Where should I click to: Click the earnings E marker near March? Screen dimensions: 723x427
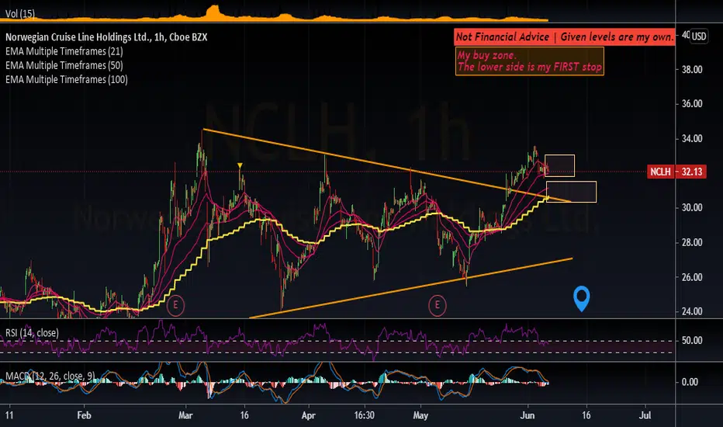click(175, 305)
